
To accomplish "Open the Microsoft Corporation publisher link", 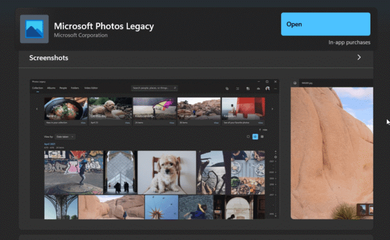I will pos(81,35).
